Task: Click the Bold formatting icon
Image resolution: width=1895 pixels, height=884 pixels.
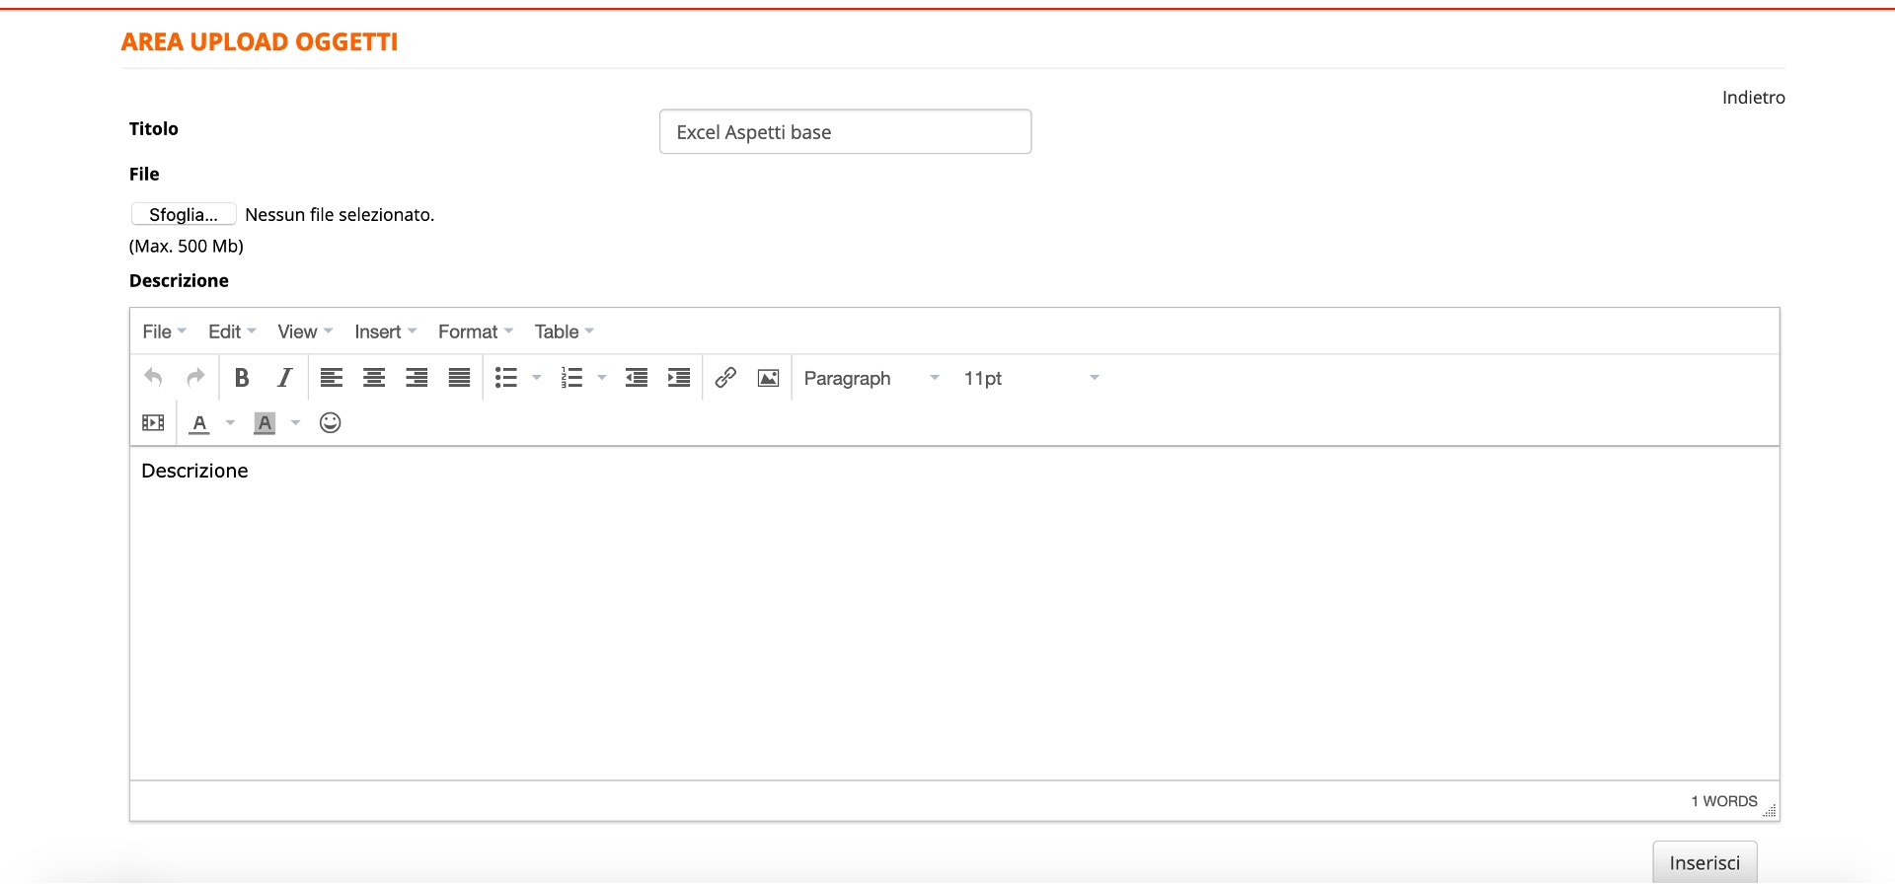Action: pos(242,378)
